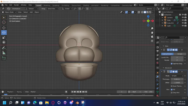Image resolution: width=188 pixels, height=106 pixels.
Task: Switch to the Sculpting workspace tab
Action: click(x=56, y=5)
